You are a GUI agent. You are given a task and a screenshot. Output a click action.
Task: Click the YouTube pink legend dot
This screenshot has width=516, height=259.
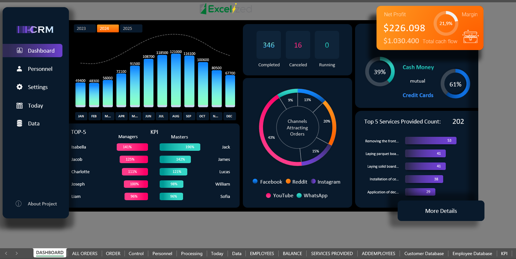(268, 195)
